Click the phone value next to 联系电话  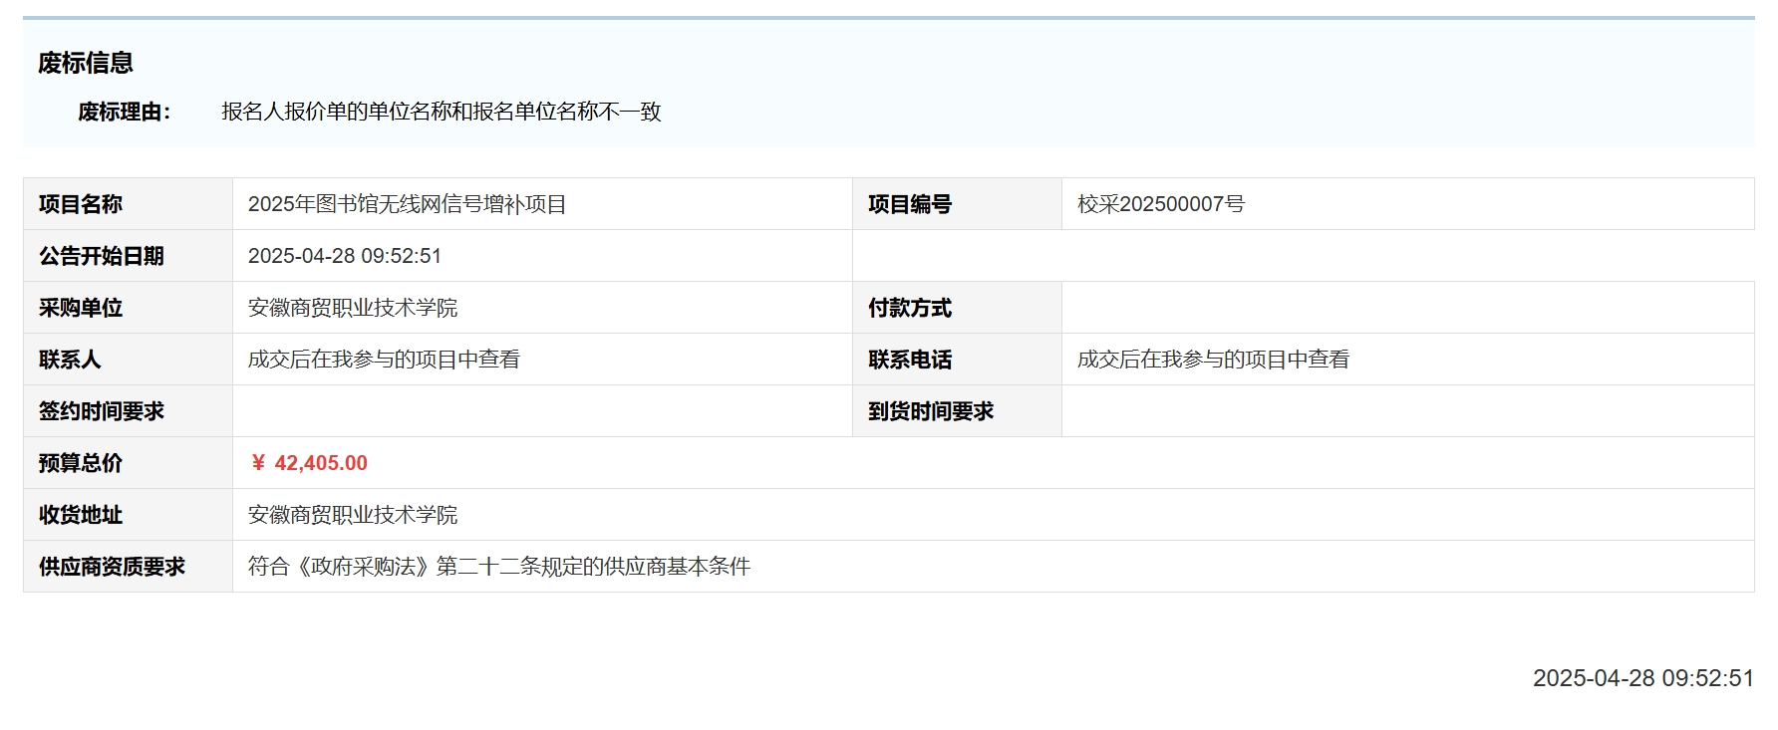point(1213,360)
